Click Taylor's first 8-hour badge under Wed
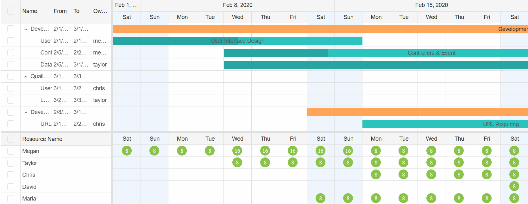 [237, 163]
